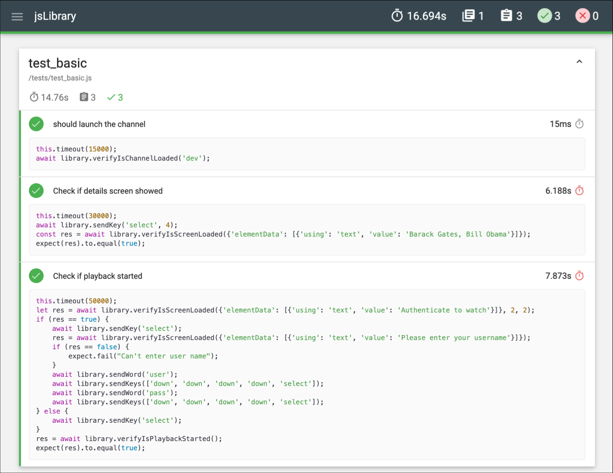Click the suite passed checkmark count
The image size is (613, 473).
click(x=115, y=97)
